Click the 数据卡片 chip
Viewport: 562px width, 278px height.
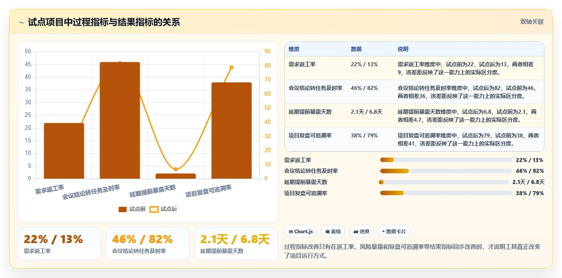(394, 231)
